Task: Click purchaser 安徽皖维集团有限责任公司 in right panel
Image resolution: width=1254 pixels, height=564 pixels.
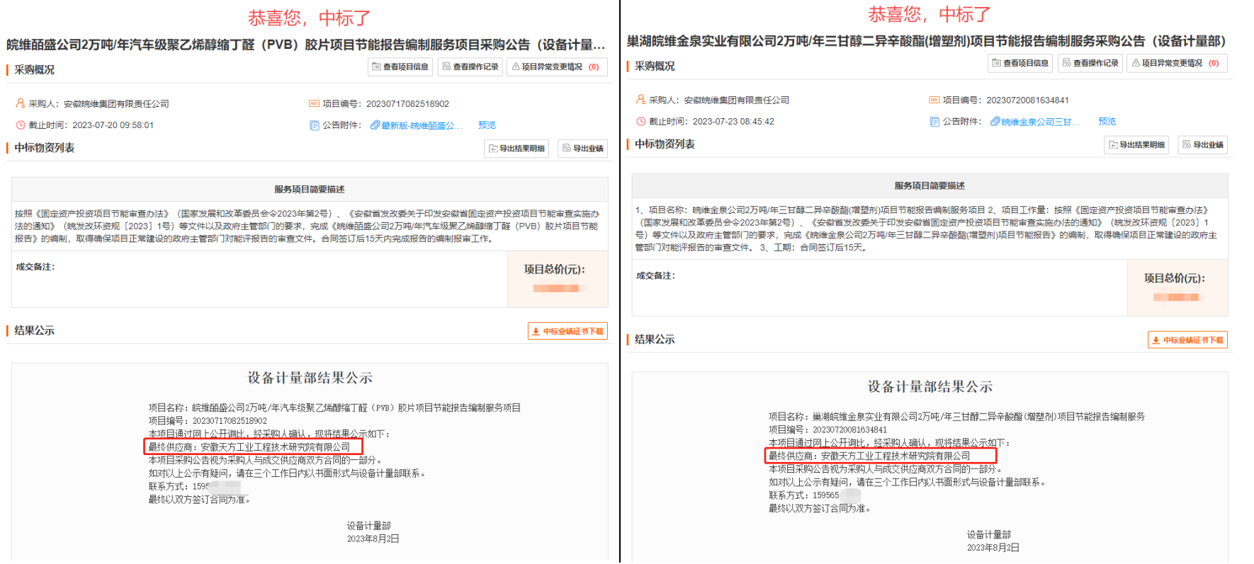Action: (x=737, y=100)
